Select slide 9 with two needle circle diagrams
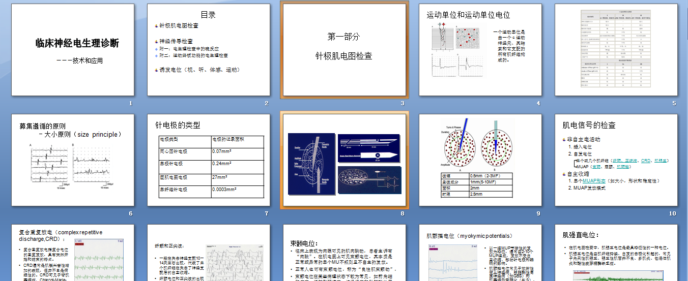 [x=479, y=160]
